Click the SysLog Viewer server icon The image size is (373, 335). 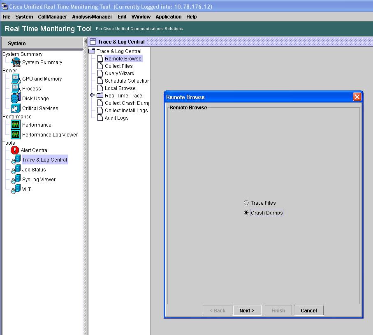point(16,179)
